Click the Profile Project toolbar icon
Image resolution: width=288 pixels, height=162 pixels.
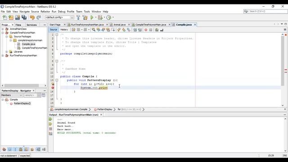[109, 18]
